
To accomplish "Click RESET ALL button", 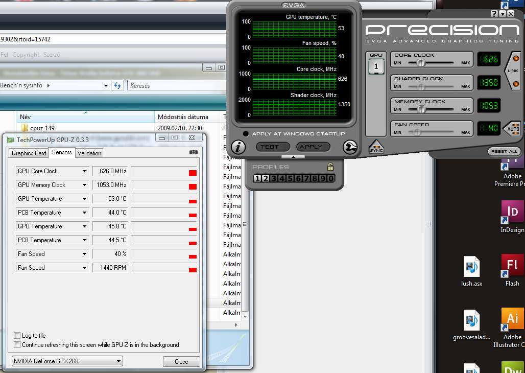I will (x=504, y=151).
